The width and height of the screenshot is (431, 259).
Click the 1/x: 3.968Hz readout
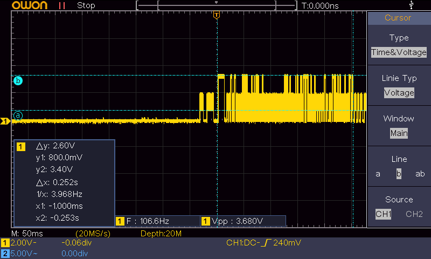(59, 194)
